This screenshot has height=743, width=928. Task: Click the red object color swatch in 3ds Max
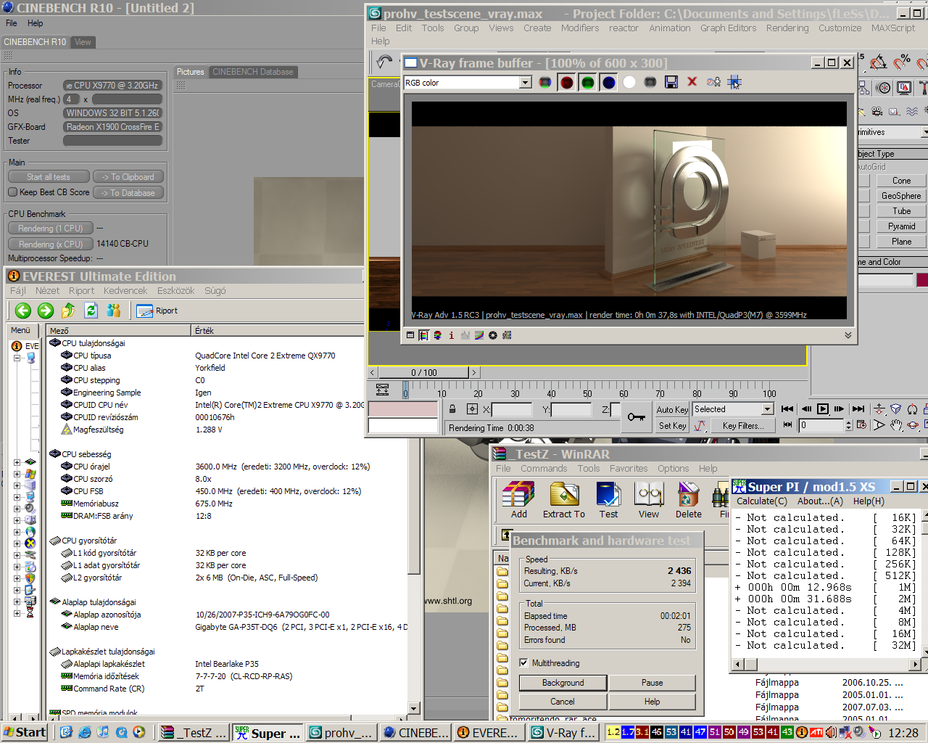pos(922,280)
